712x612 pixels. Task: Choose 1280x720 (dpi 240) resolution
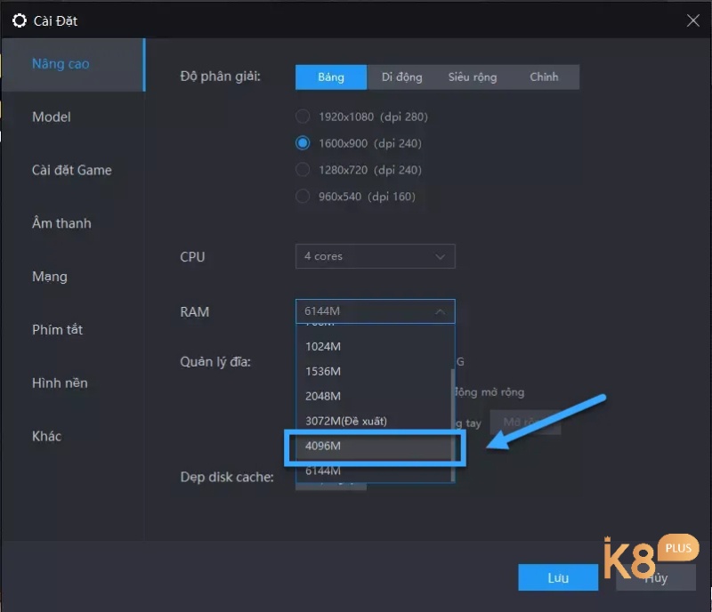pyautogui.click(x=303, y=170)
